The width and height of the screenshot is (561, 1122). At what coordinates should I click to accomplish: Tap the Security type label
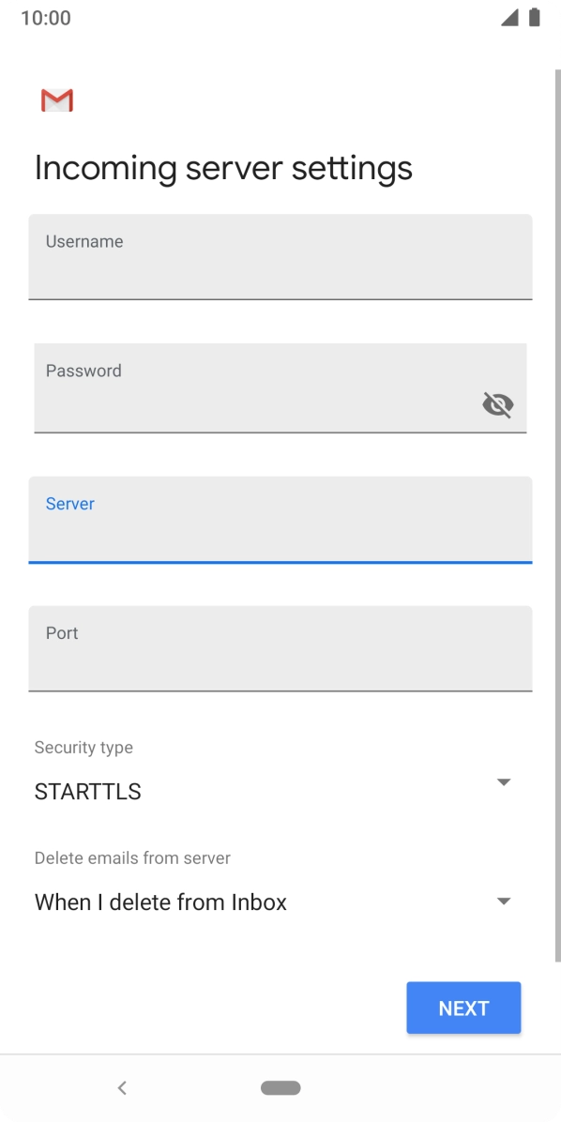point(83,747)
